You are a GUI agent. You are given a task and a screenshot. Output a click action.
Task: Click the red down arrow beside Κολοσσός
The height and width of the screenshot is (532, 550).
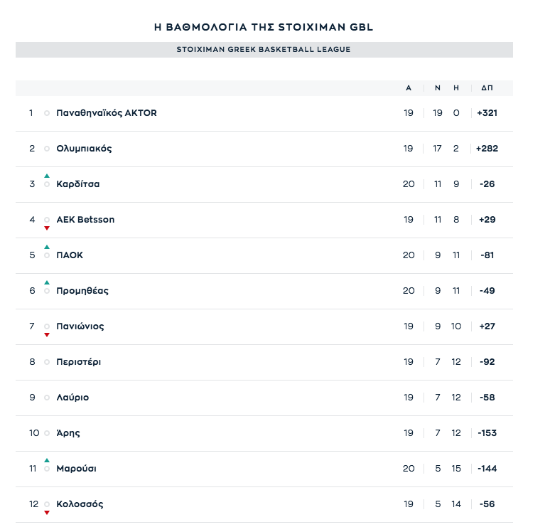tap(47, 513)
